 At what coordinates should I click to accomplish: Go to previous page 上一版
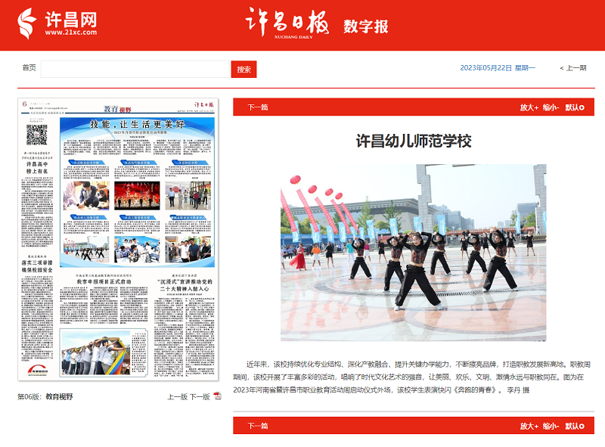point(177,396)
